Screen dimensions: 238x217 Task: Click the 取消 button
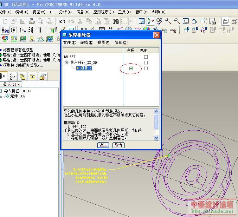(x=119, y=145)
